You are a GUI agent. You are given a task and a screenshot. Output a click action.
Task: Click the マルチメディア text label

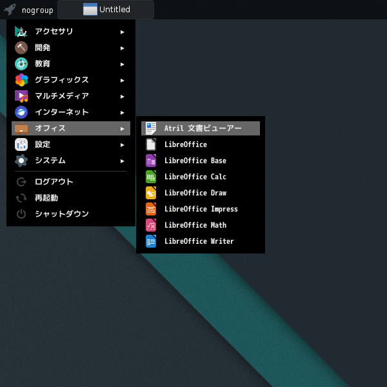(x=62, y=96)
